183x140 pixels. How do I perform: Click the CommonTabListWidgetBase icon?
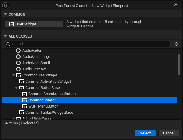pos(21,112)
